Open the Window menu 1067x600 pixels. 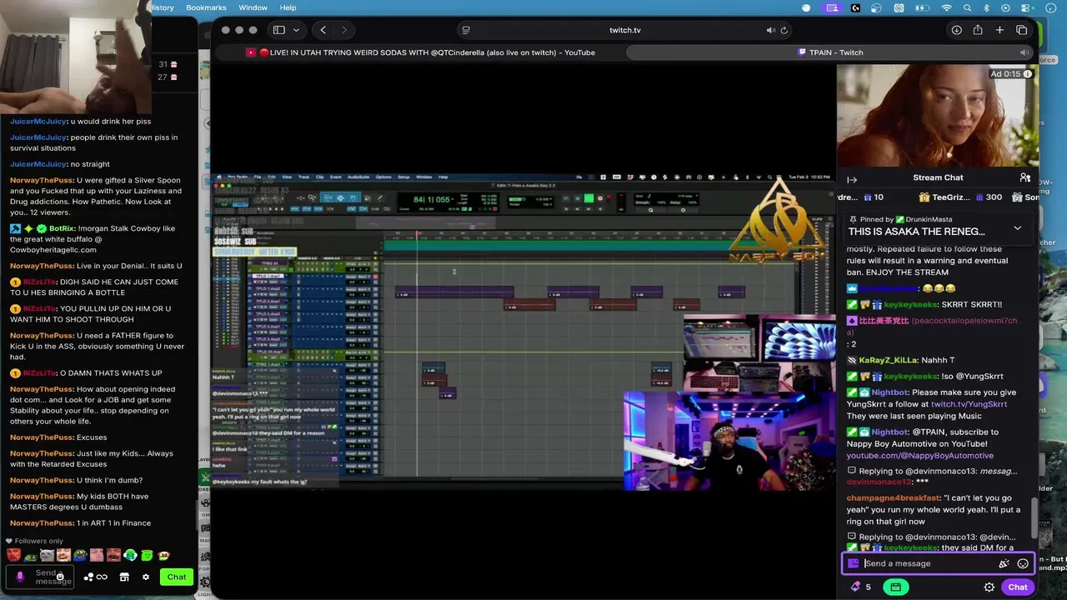[253, 7]
